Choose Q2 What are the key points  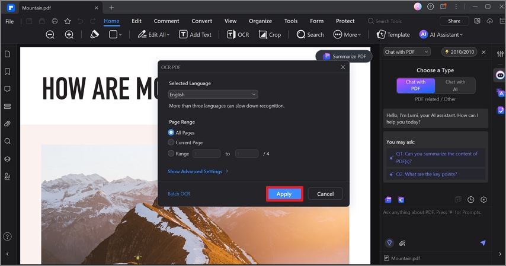[435, 174]
